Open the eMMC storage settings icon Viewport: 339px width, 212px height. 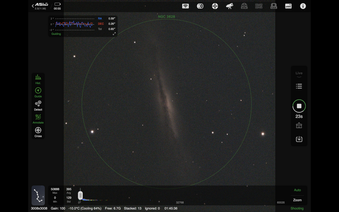tap(288, 6)
